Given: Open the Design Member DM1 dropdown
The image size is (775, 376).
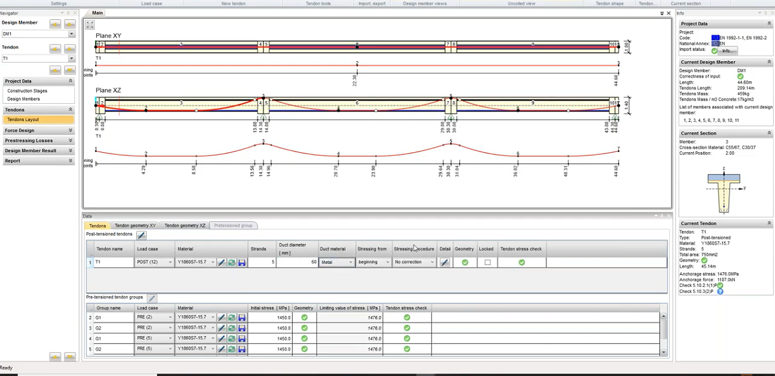Looking at the screenshot, I should (x=72, y=34).
